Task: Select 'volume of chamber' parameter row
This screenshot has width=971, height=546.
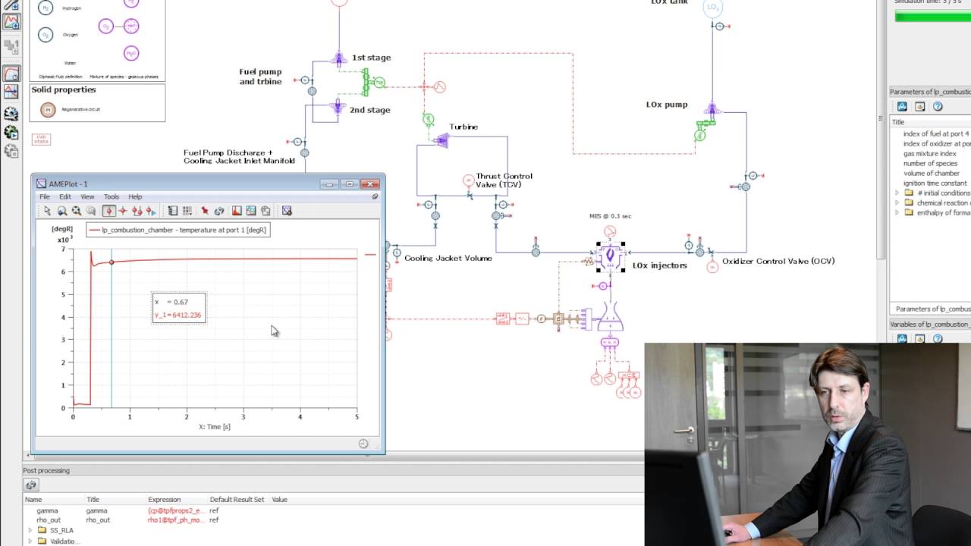Action: (x=931, y=173)
